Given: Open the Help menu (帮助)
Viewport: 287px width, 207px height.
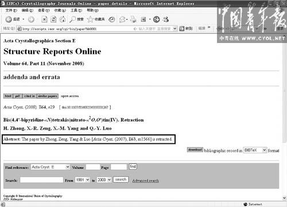Looking at the screenshot, I should point(92,10).
